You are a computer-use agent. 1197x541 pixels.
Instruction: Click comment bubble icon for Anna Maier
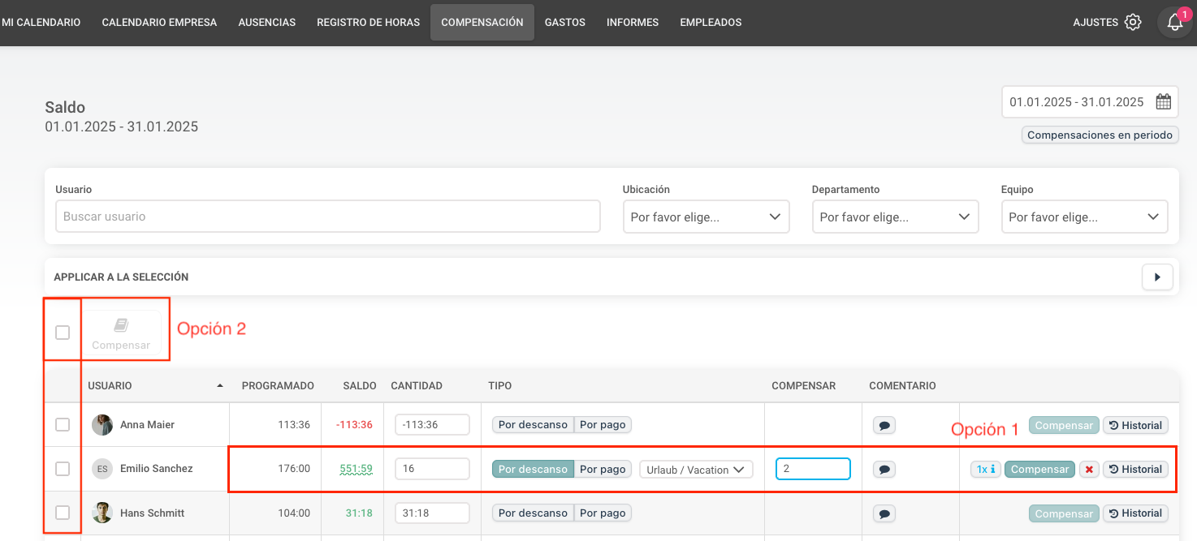click(884, 425)
